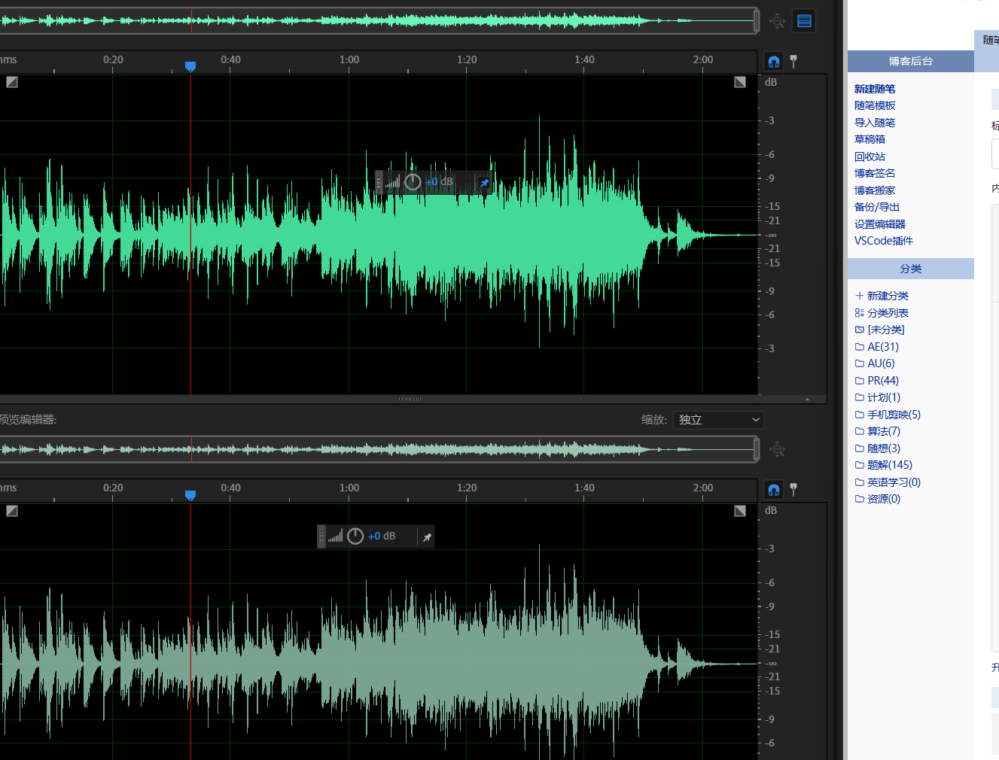Pin the preview editor volume HUD

(x=427, y=537)
